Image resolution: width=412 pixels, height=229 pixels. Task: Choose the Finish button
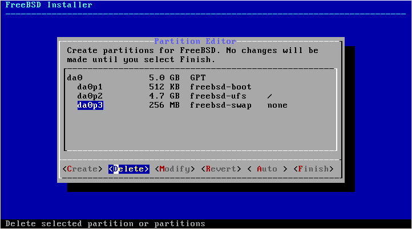[313, 169]
